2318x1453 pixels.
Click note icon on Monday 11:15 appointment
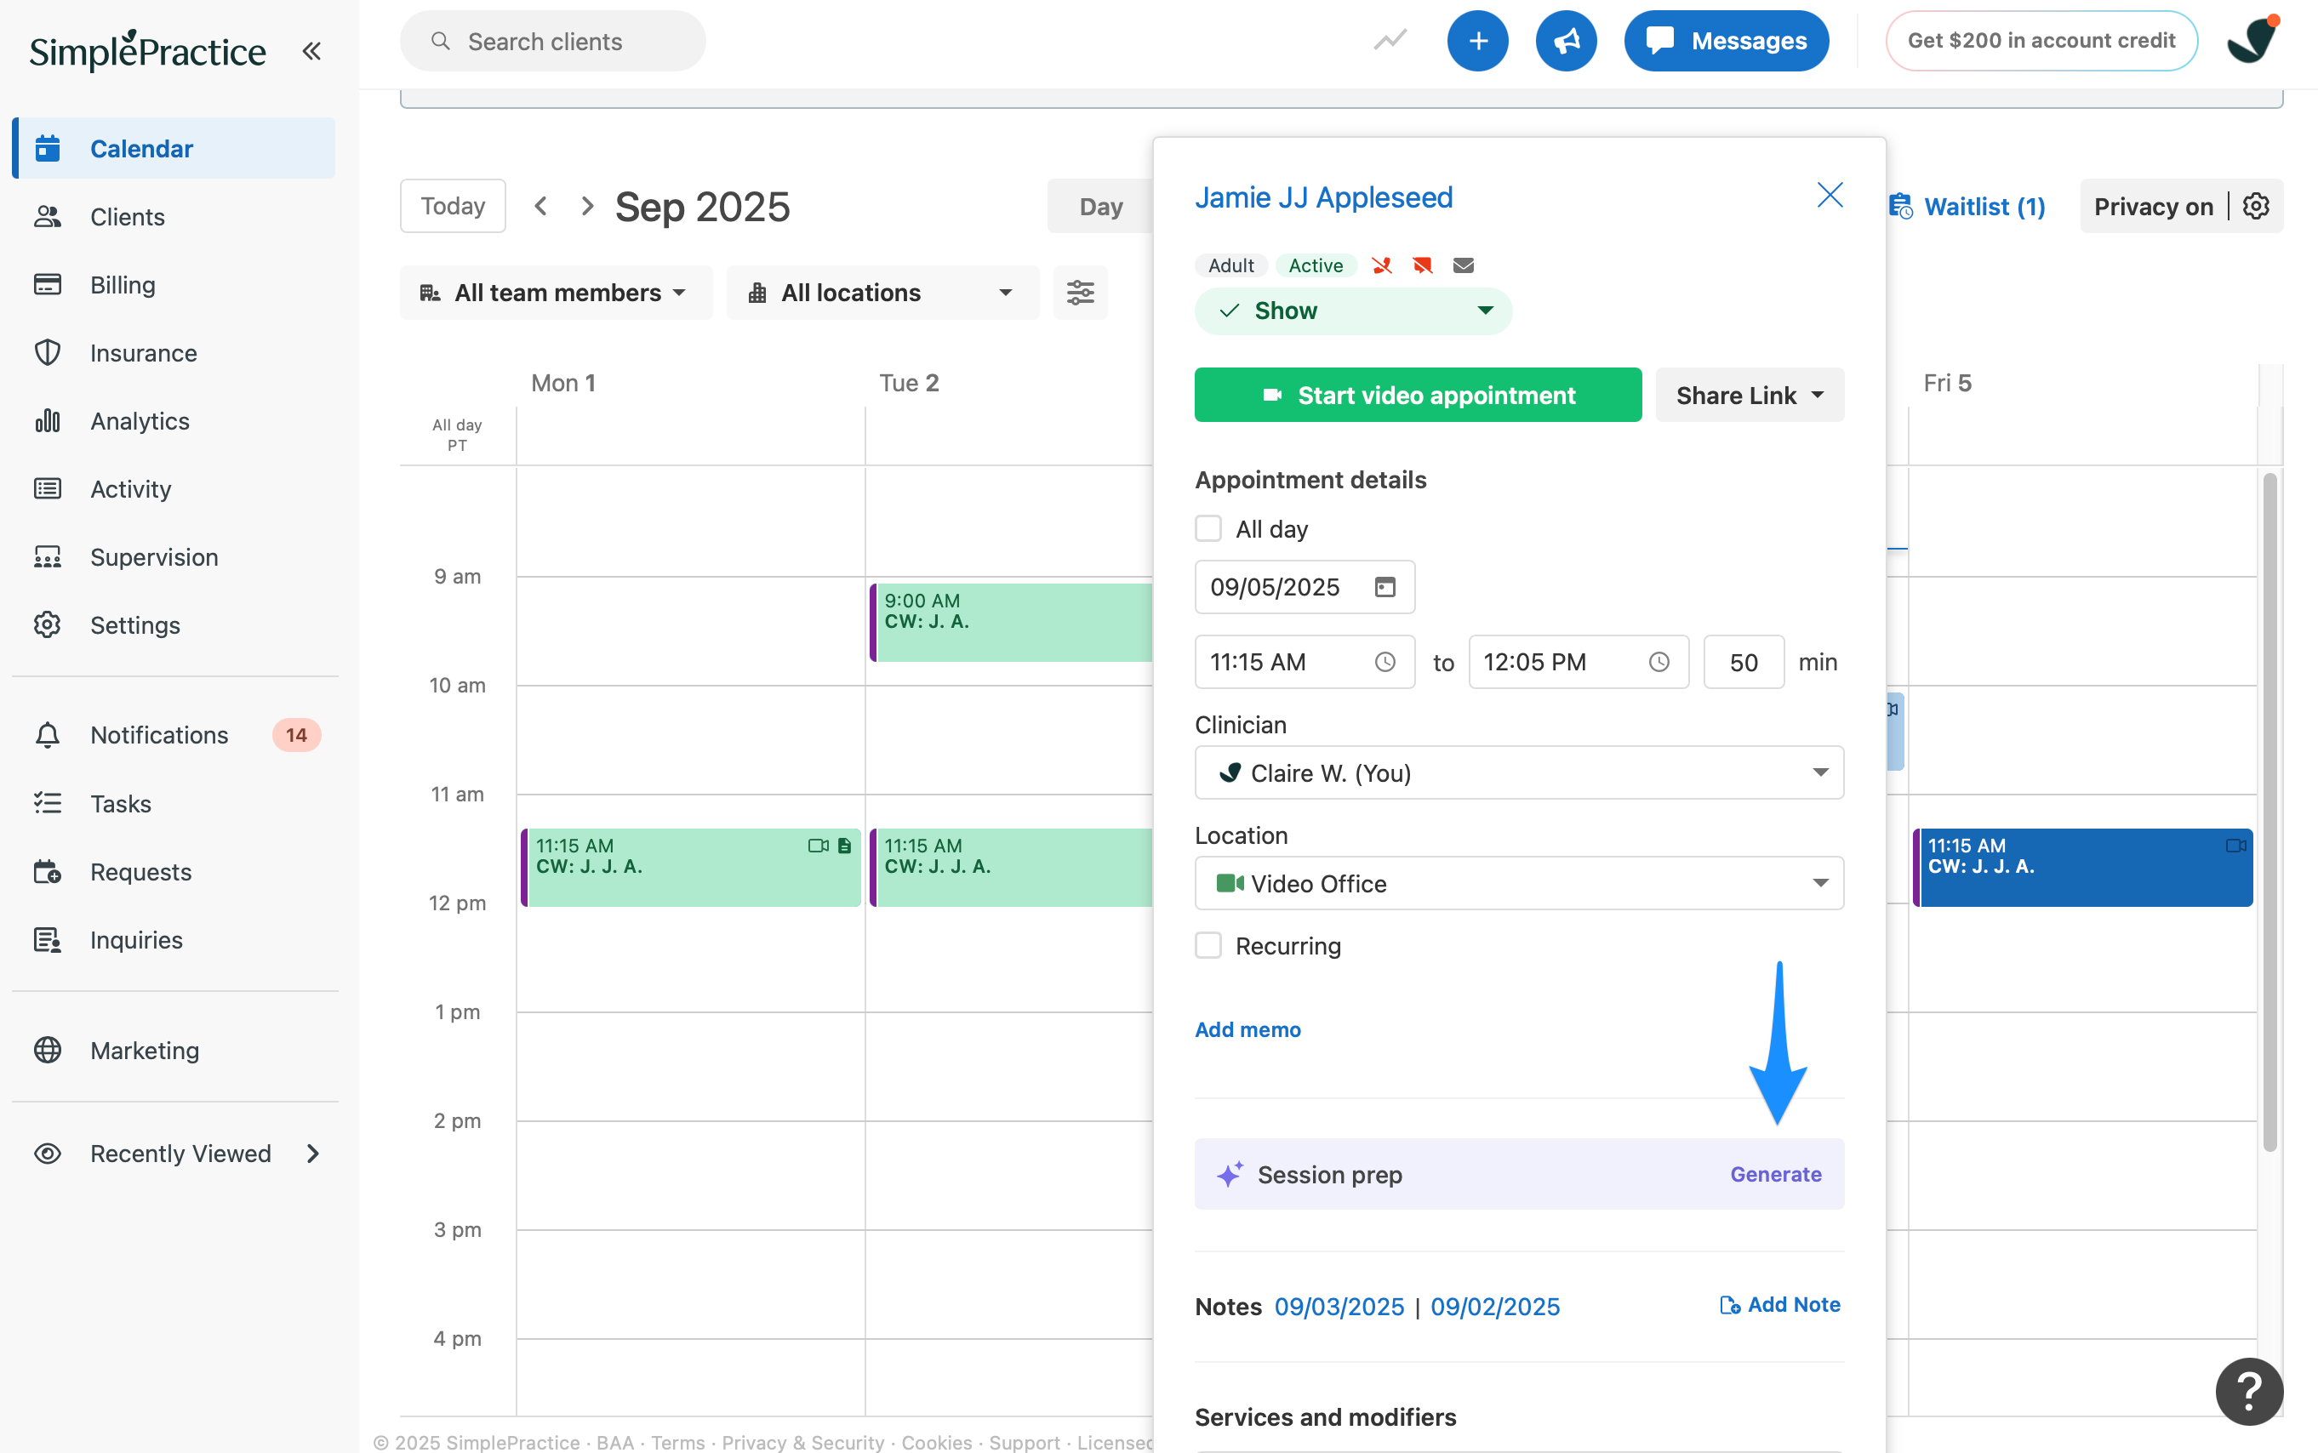tap(844, 846)
